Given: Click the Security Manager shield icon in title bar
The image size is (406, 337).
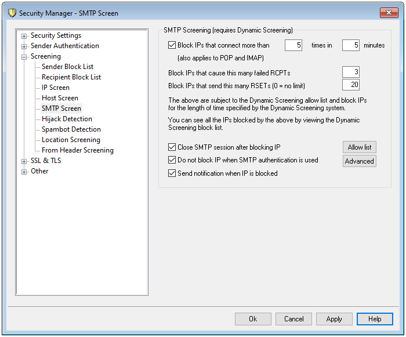Looking at the screenshot, I should 10,13.
